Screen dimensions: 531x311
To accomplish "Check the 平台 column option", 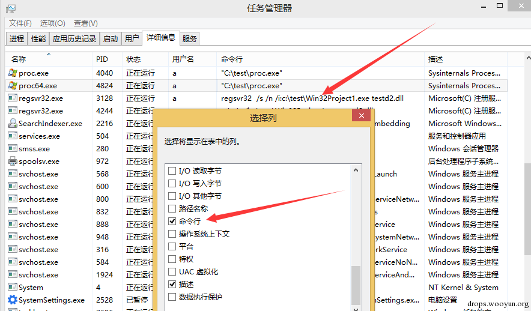I will [x=172, y=246].
